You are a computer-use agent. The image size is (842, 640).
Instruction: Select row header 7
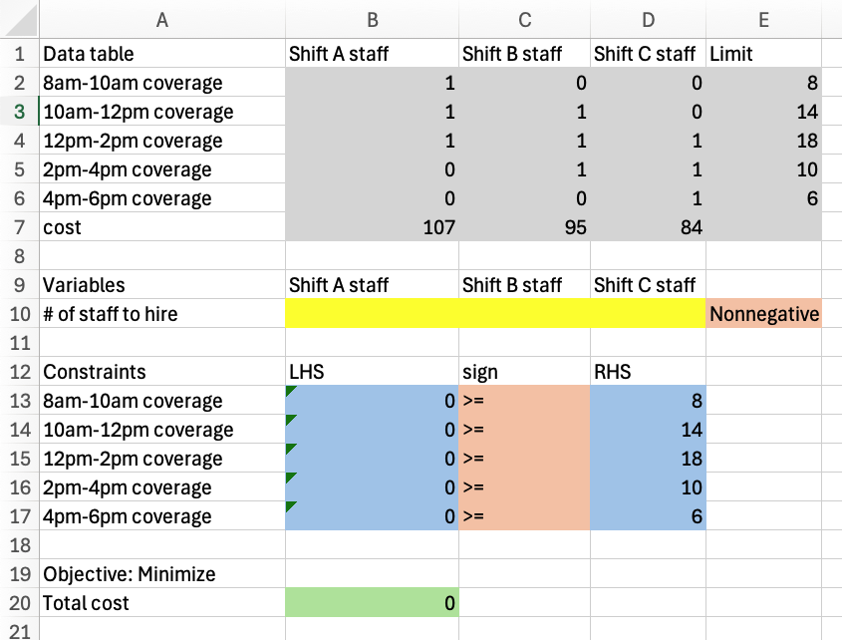tap(19, 226)
